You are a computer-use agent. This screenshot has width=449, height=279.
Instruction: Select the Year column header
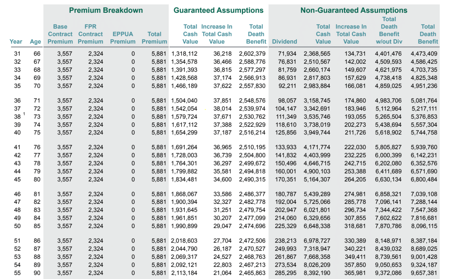point(16,42)
